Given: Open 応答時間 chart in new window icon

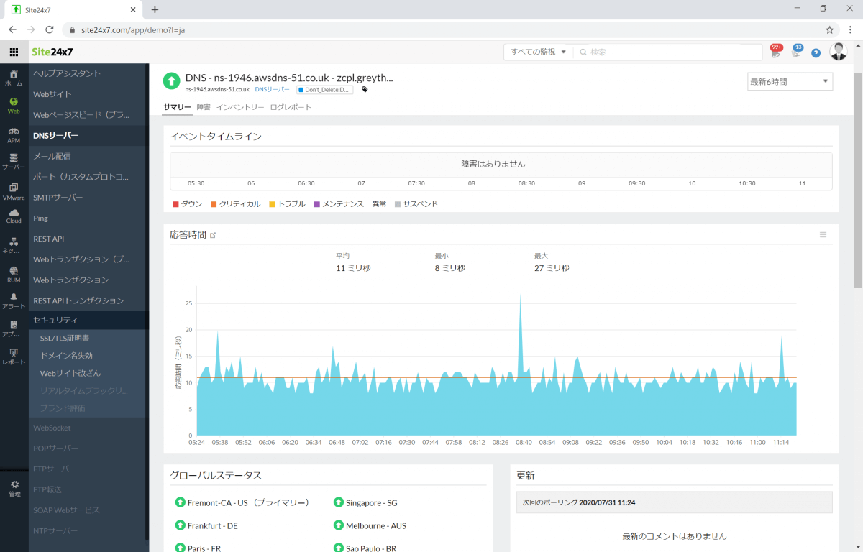Looking at the screenshot, I should 212,235.
